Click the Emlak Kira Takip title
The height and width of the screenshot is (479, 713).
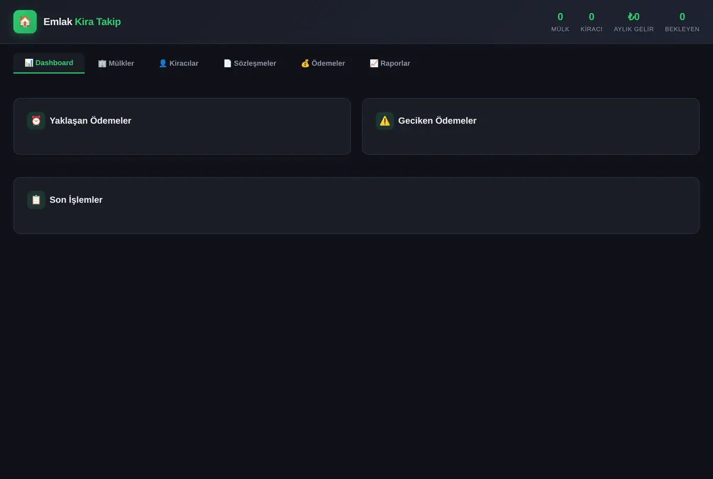click(82, 22)
